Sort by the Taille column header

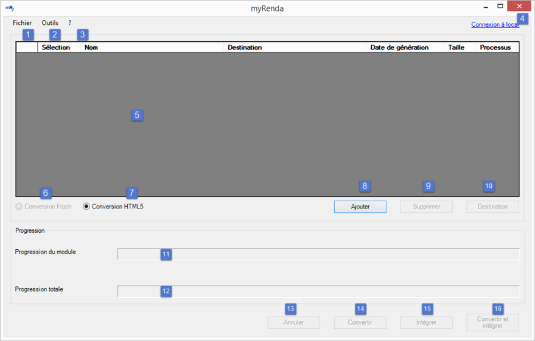coord(456,47)
